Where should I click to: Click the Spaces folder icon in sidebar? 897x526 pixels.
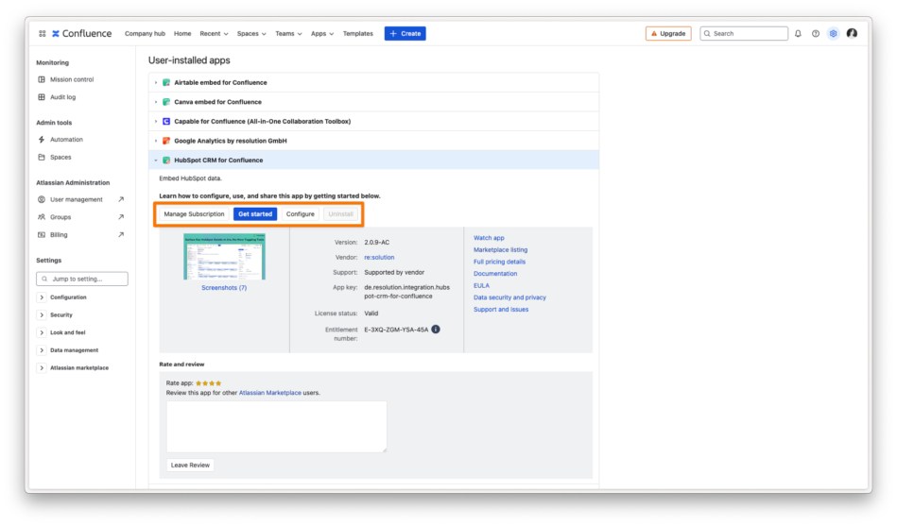(42, 157)
